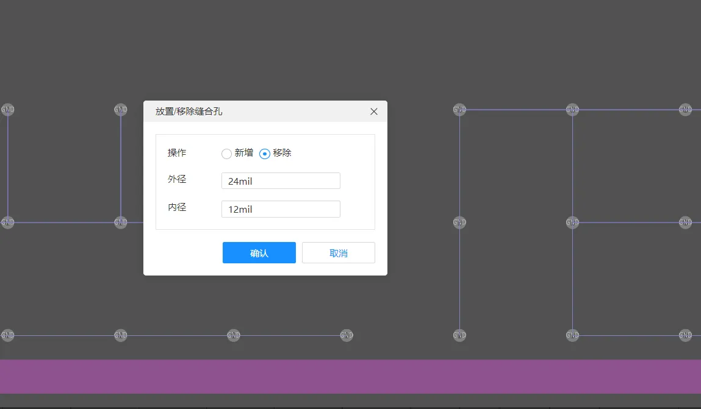The width and height of the screenshot is (701, 409).
Task: Select the 新增 radio option
Action: click(227, 154)
